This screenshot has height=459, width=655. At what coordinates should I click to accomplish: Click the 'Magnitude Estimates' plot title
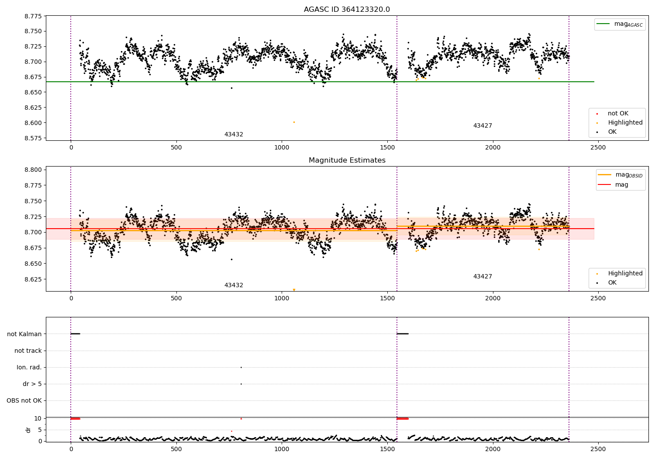point(347,160)
